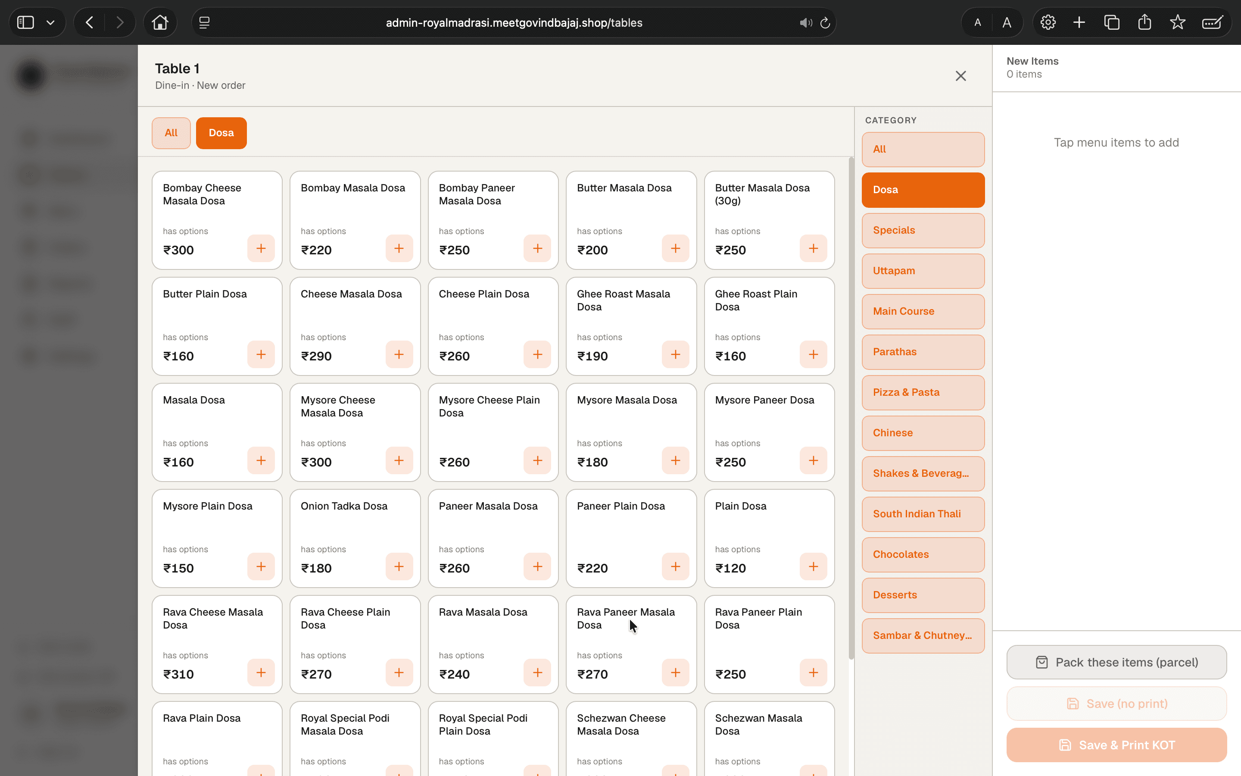1241x776 pixels.
Task: Open the share icon in toolbar
Action: (1144, 22)
